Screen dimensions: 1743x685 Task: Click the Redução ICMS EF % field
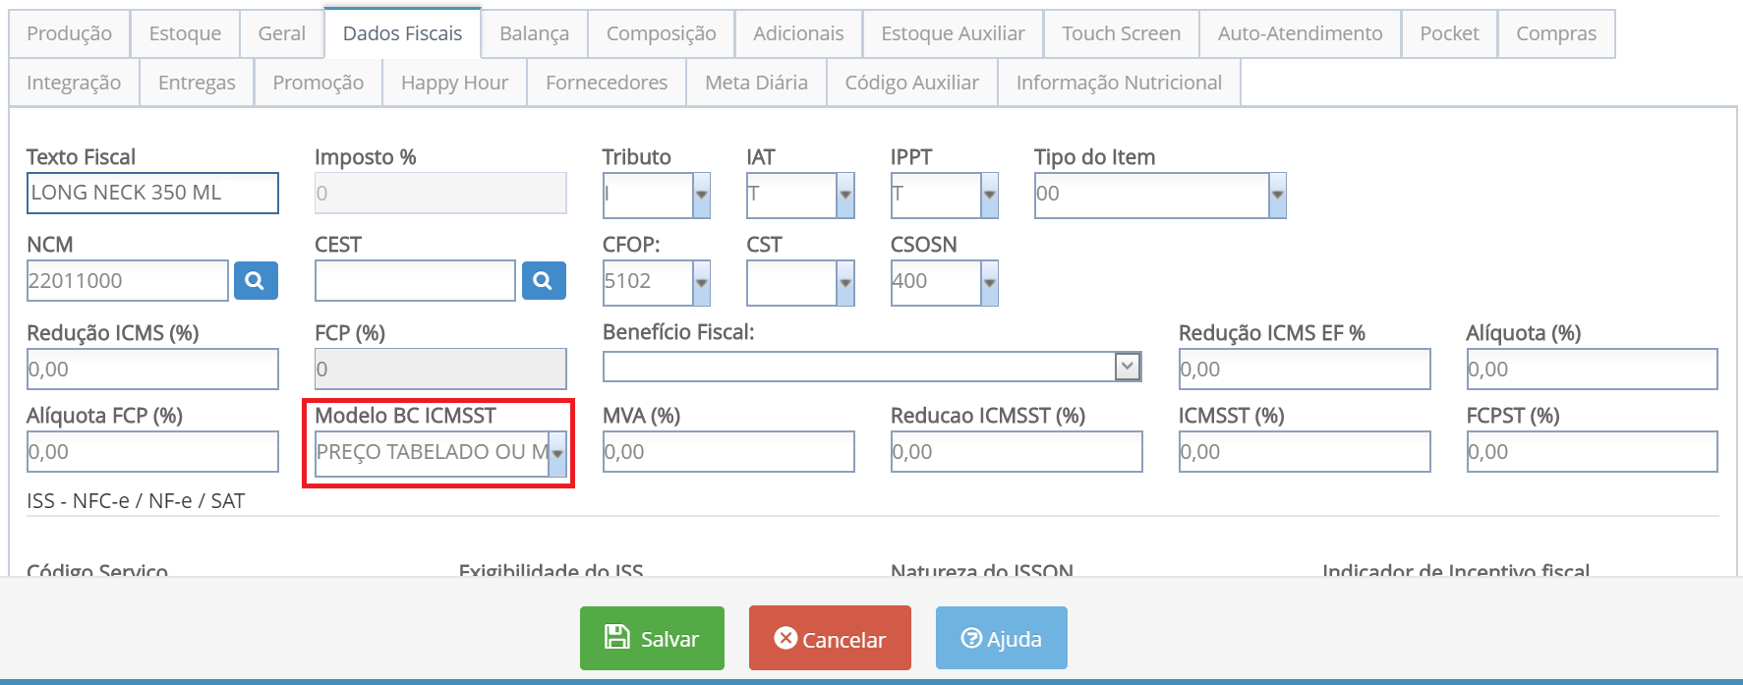[1305, 370]
